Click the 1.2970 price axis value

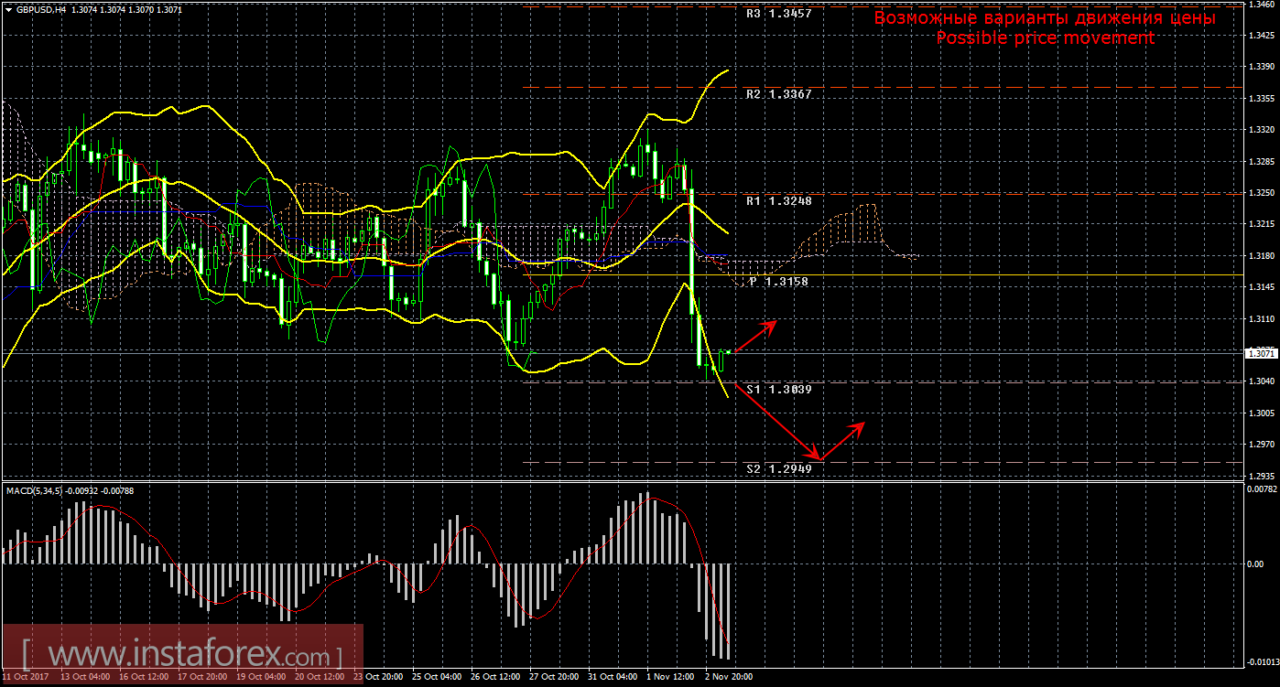coord(1262,445)
